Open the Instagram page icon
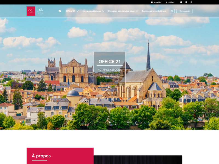This screenshot has width=219, height=164. pos(191,2)
